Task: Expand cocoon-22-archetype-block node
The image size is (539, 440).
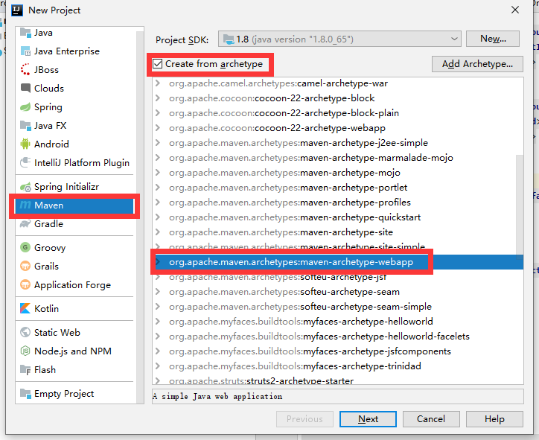Action: [158, 98]
